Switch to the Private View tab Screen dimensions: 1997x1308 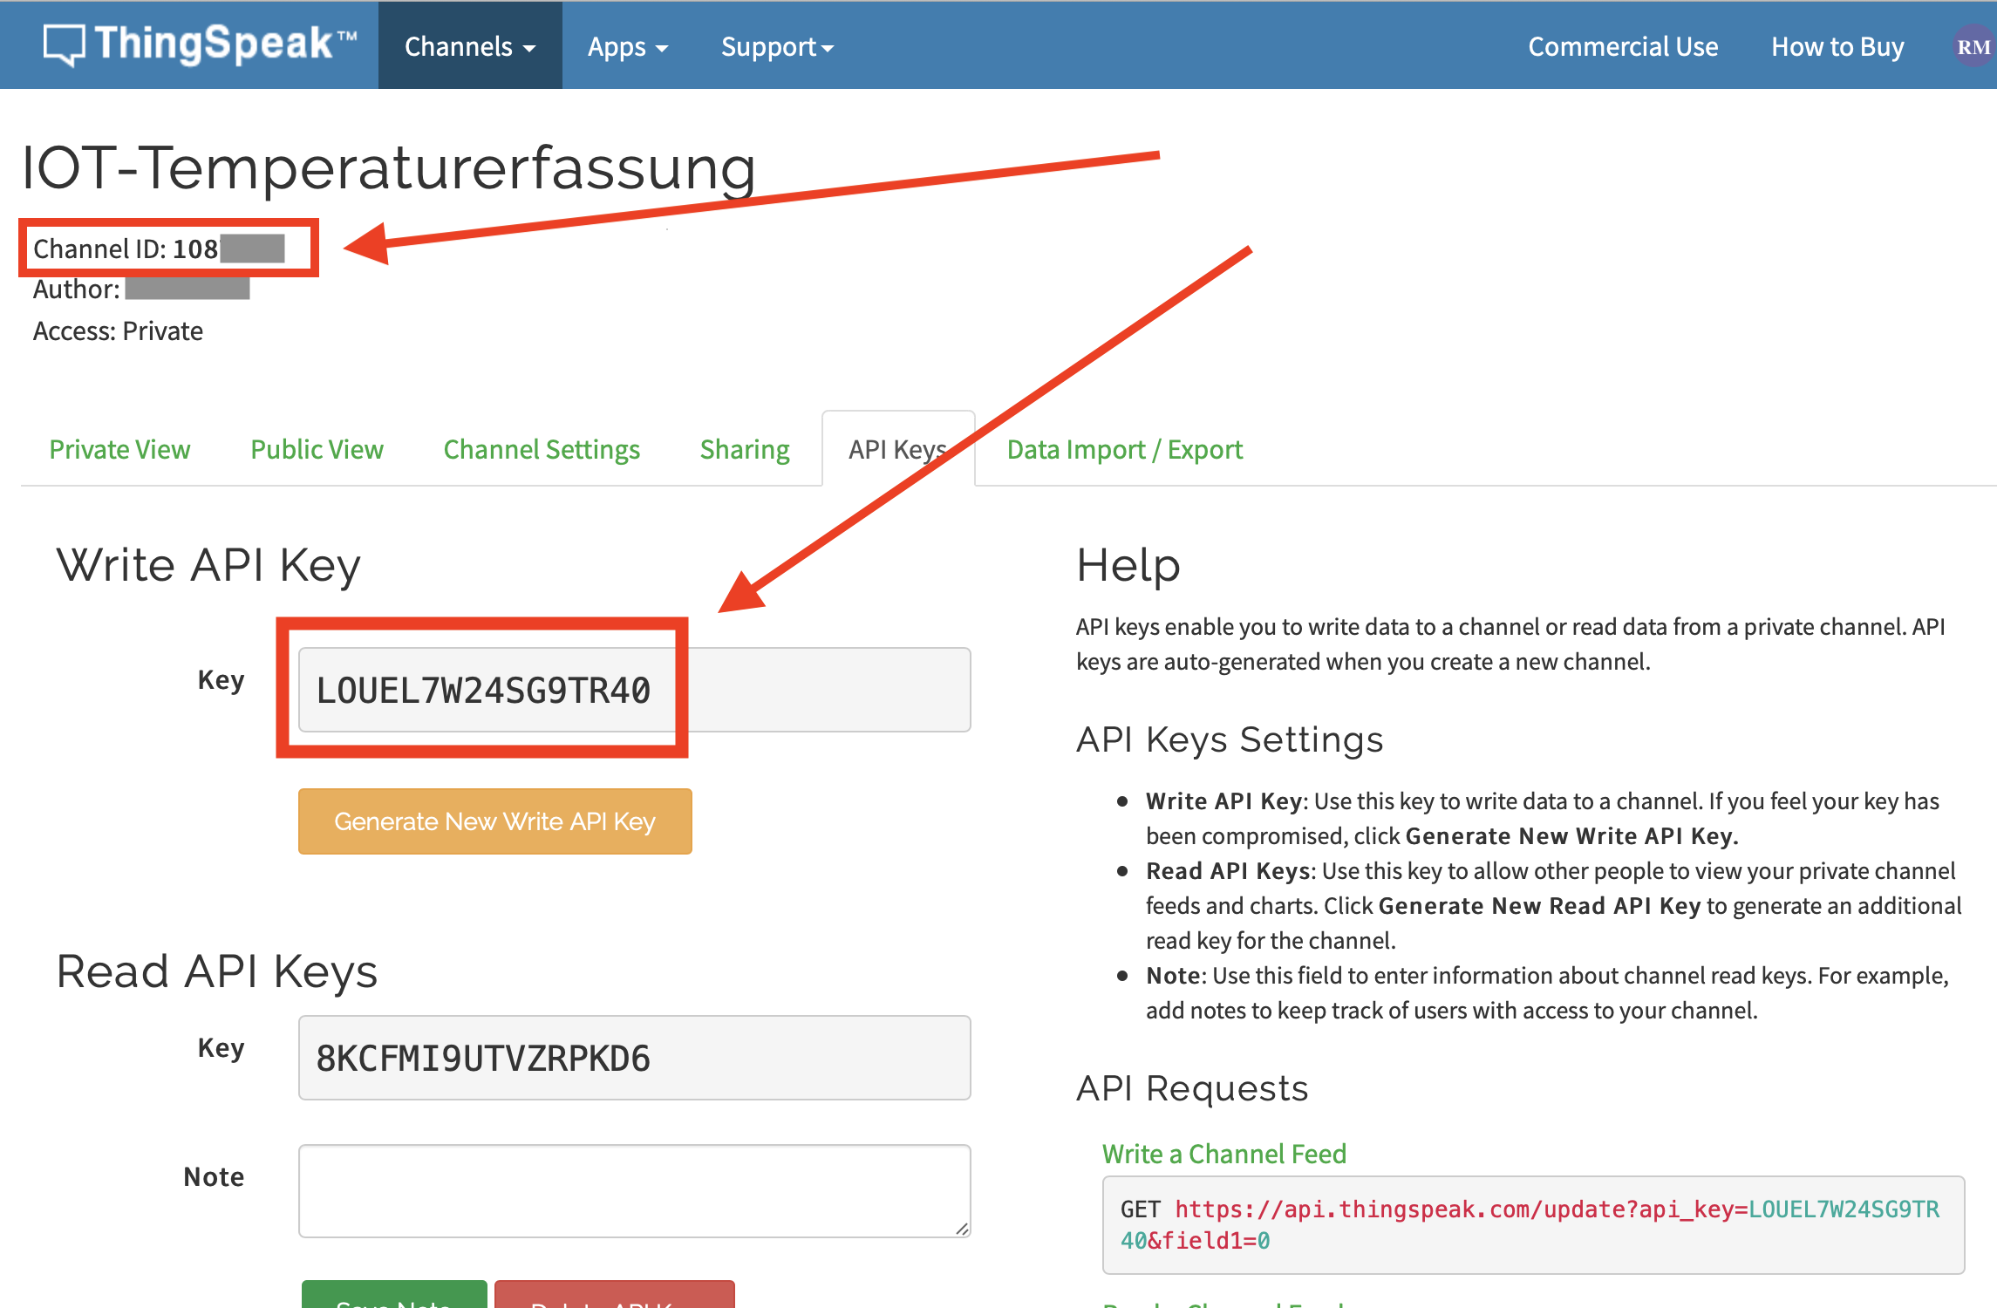point(119,450)
